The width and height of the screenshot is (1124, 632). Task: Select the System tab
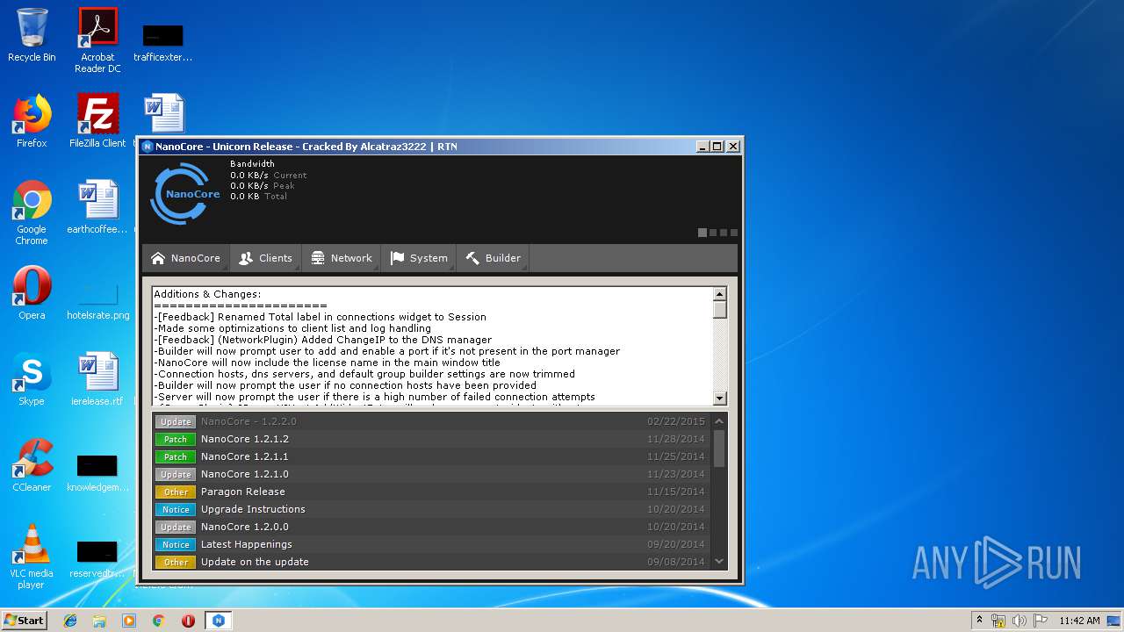pos(419,258)
